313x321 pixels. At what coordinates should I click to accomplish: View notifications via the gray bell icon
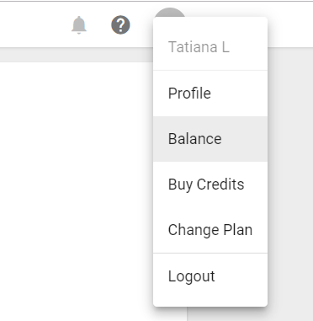(x=79, y=25)
